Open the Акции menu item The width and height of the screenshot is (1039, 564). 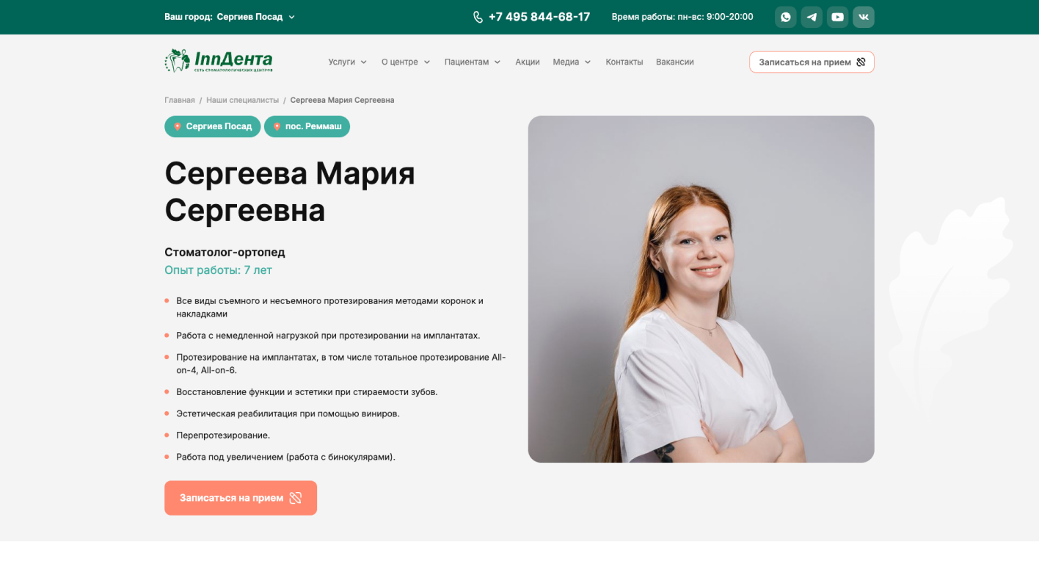tap(528, 62)
